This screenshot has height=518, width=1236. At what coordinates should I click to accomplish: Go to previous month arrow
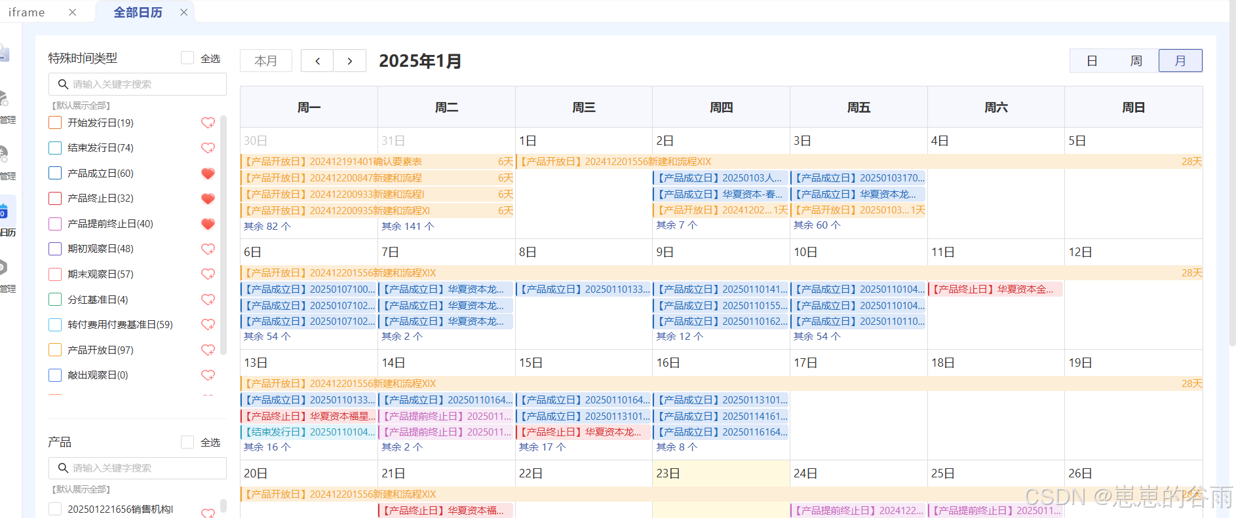click(317, 61)
